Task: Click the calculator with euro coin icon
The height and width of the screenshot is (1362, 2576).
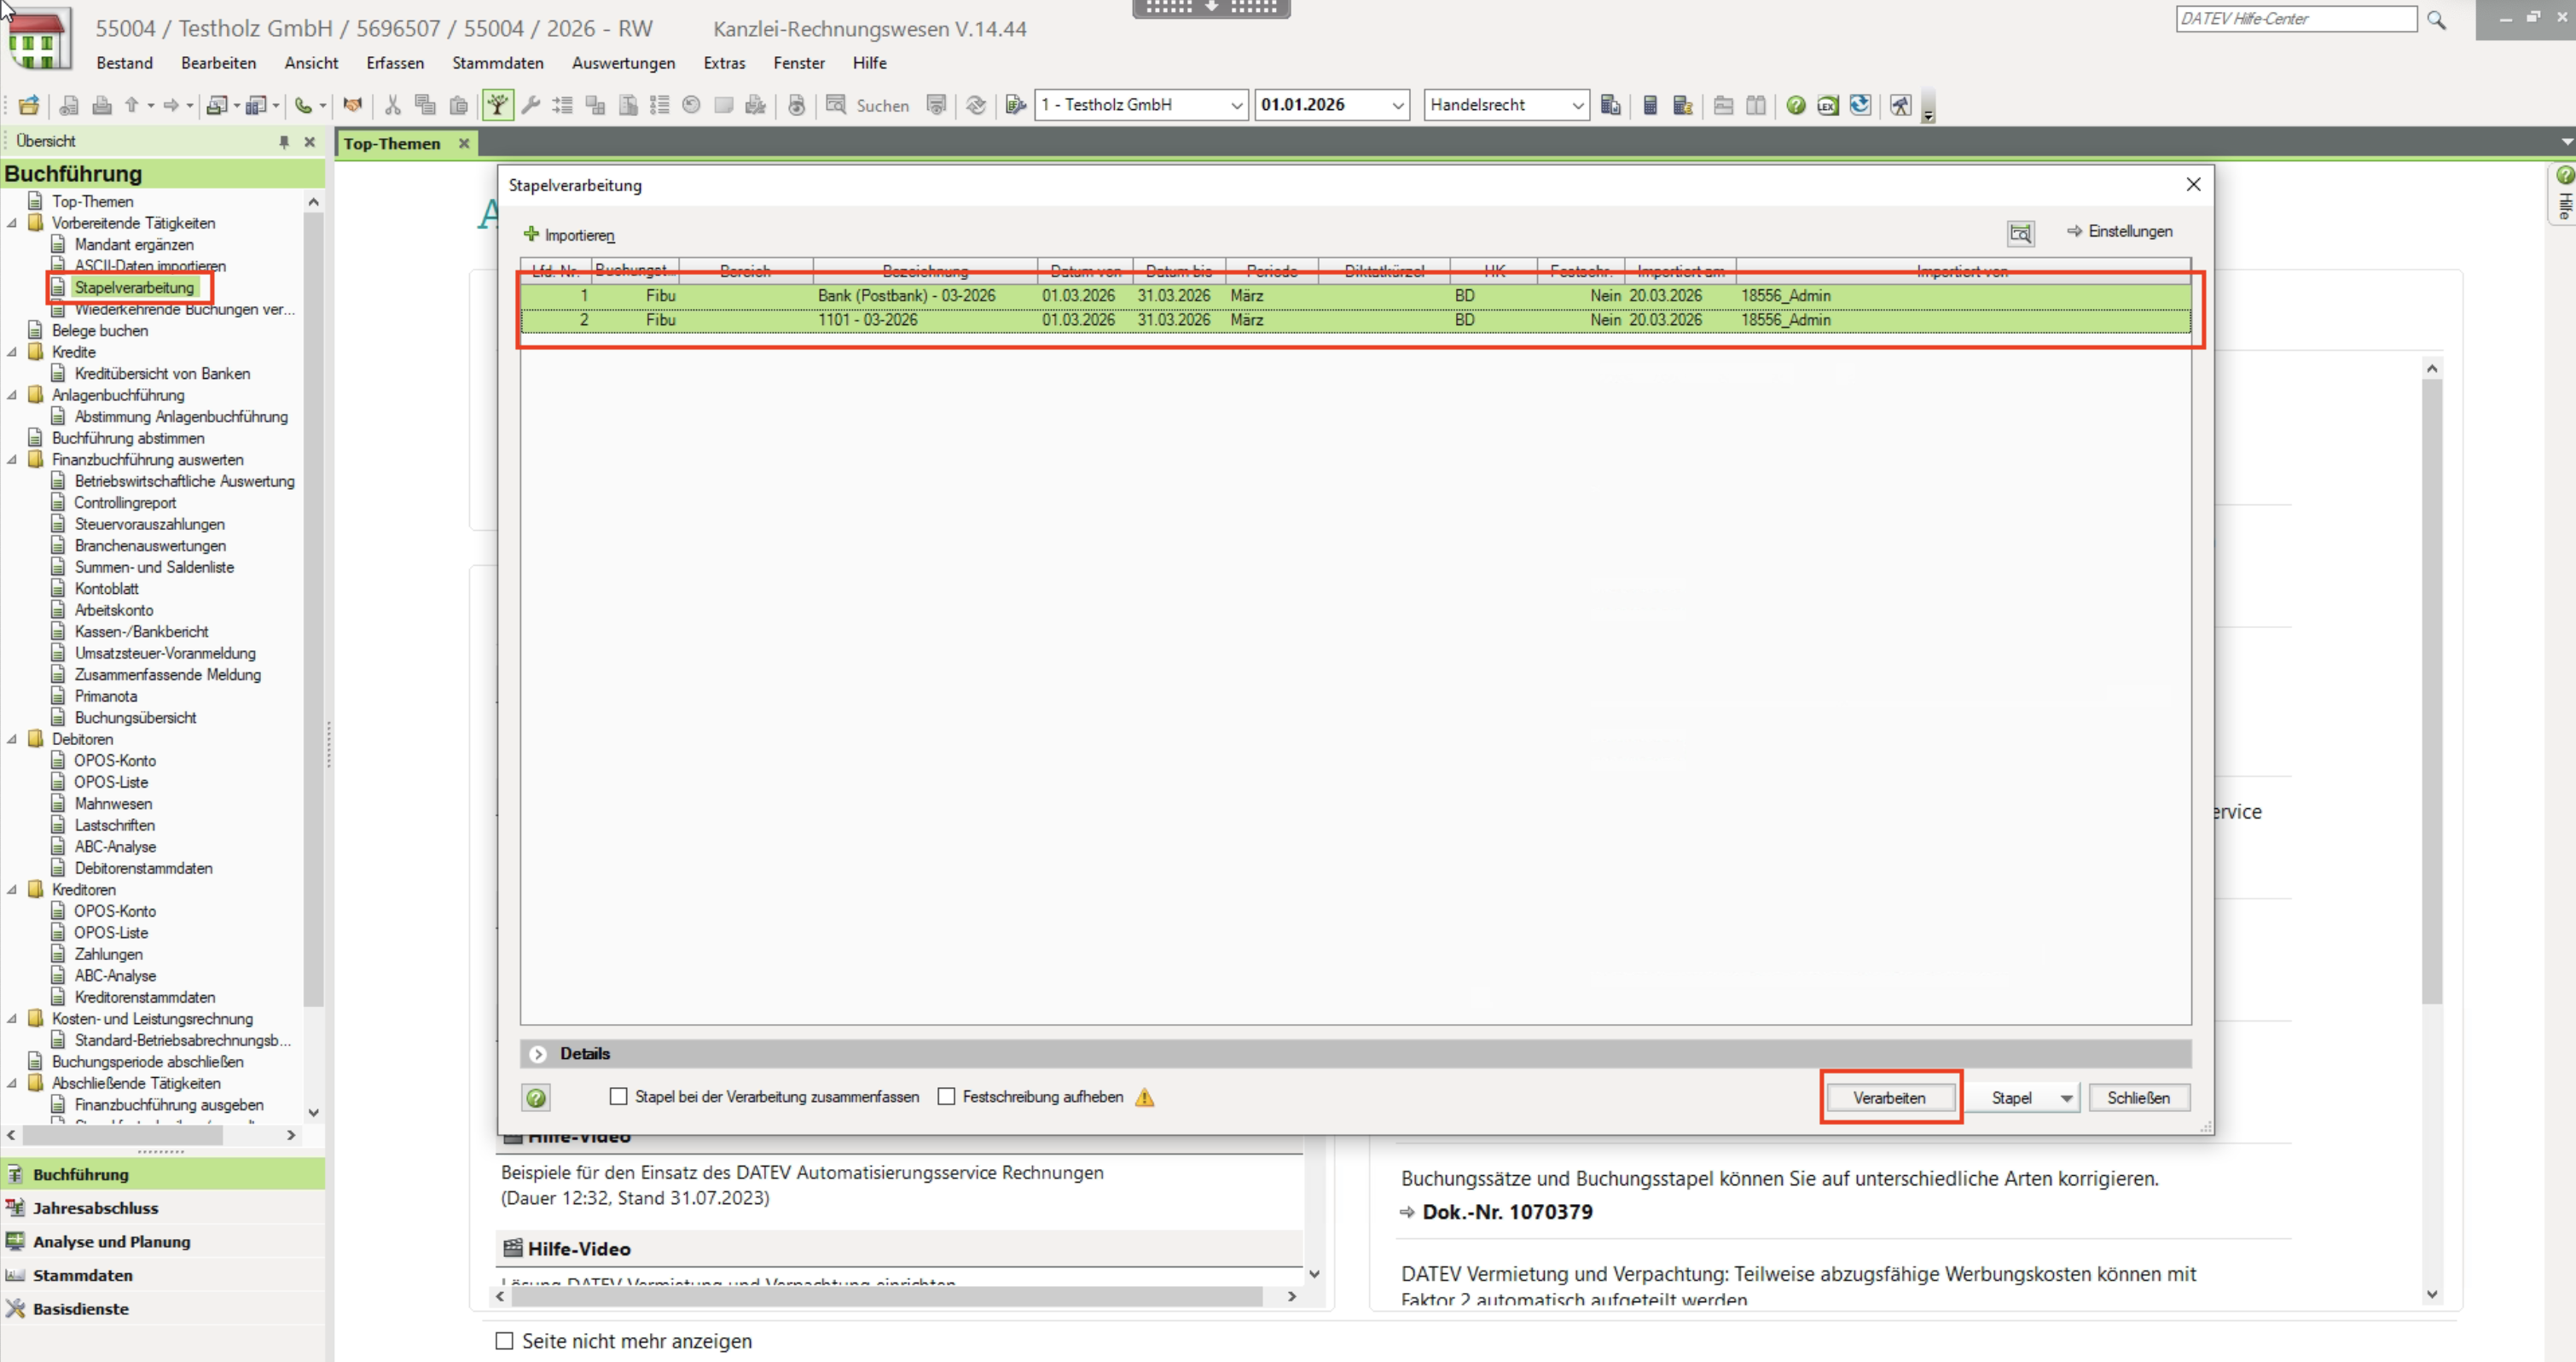Action: point(1683,105)
